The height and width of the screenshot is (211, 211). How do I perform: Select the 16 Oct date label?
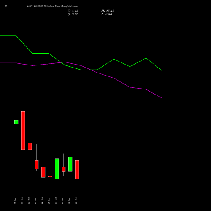pyautogui.click(x=56, y=201)
